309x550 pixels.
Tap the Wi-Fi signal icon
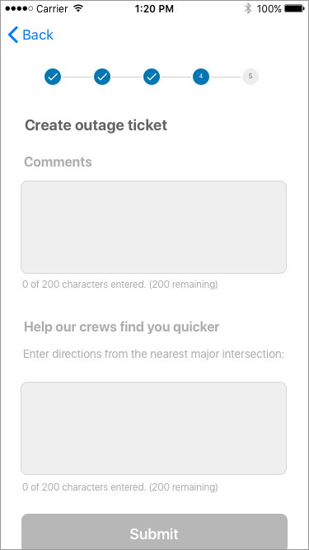coord(78,8)
